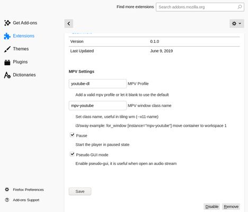Click the 'Start the player in paused state' text
Image resolution: width=248 pixels, height=212 pixels.
102,145
